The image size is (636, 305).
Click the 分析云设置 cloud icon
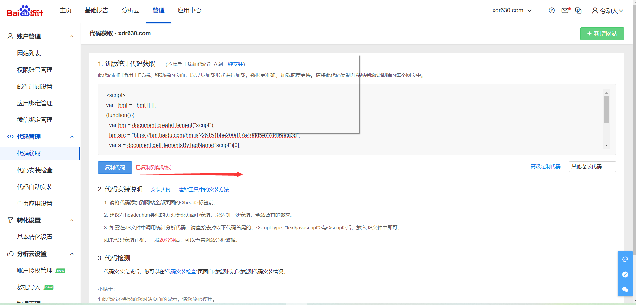(10, 253)
